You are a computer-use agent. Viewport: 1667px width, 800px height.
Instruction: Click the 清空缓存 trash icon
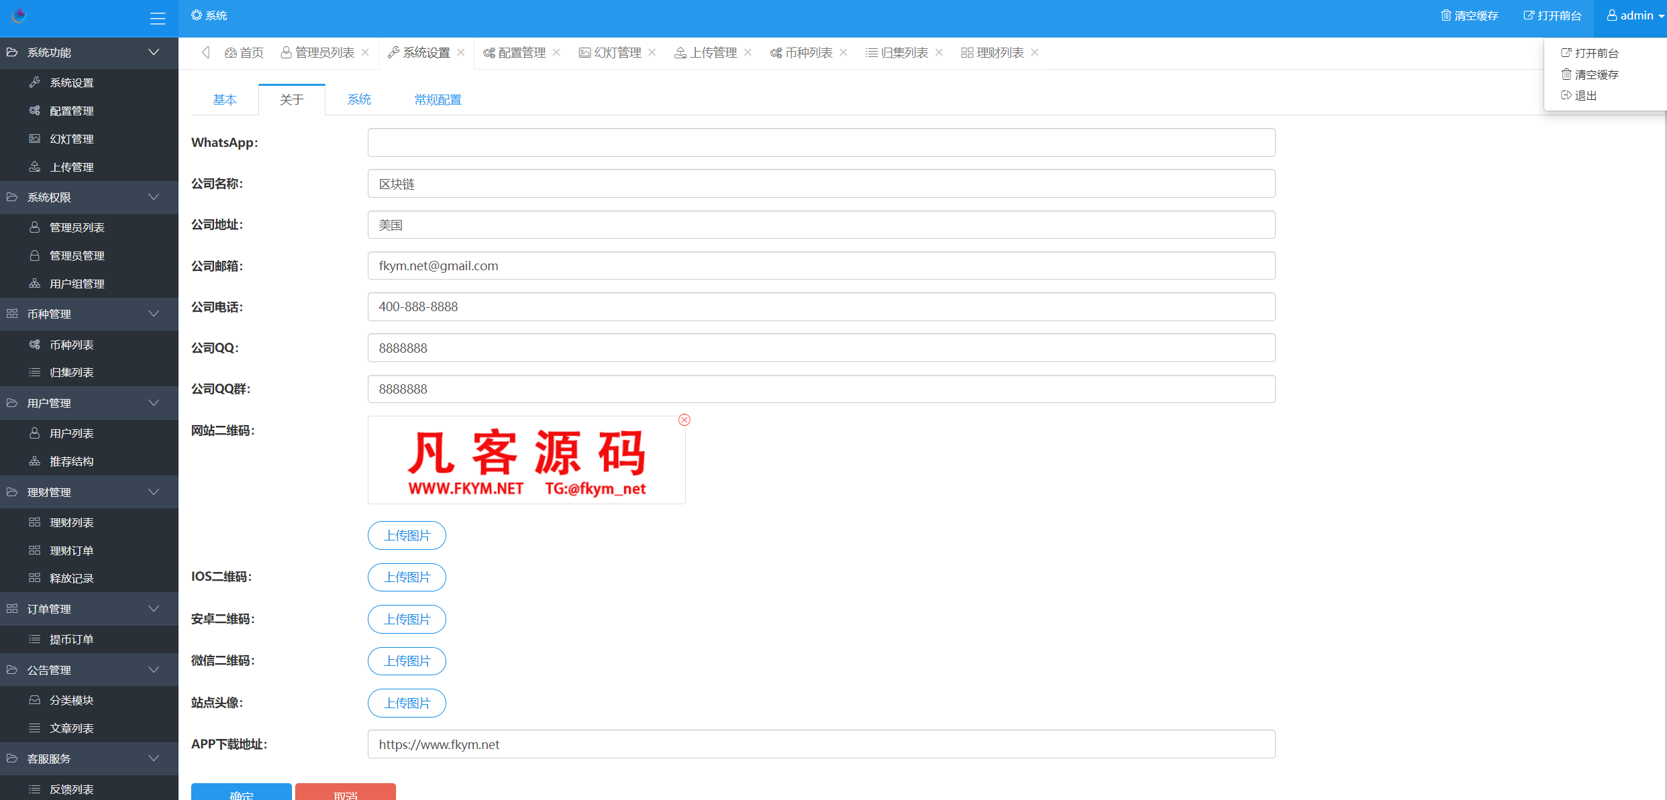click(1445, 15)
